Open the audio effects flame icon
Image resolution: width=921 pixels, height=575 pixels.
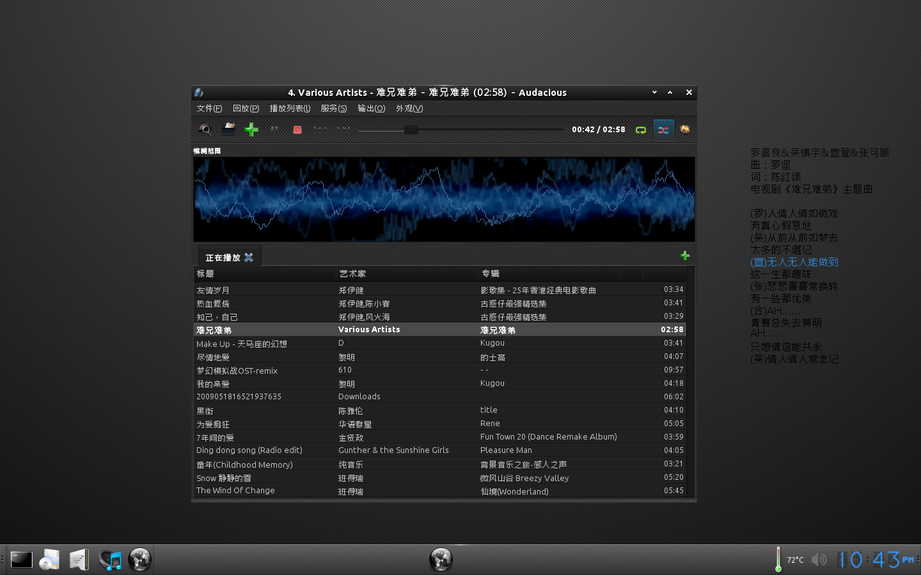(x=685, y=129)
